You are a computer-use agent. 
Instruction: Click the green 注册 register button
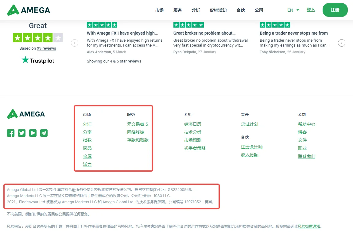(335, 10)
